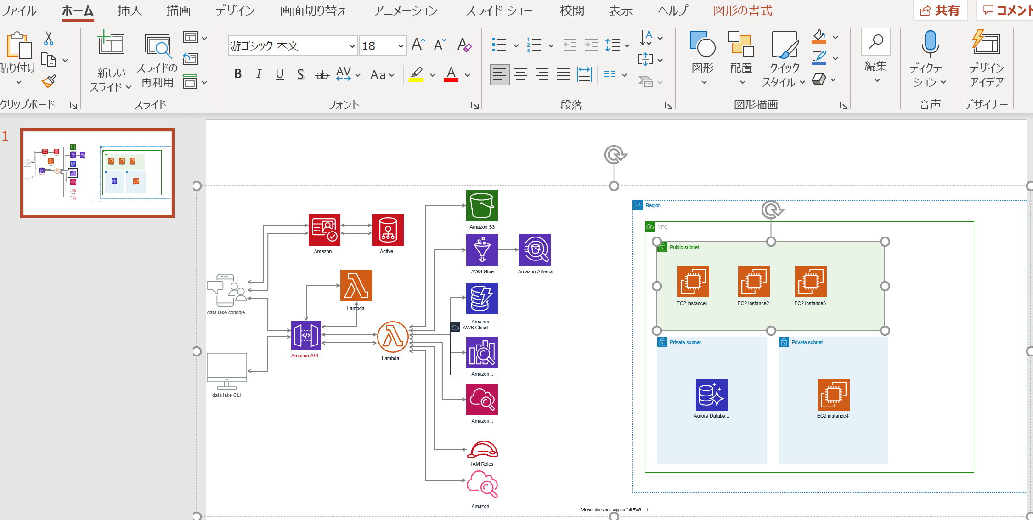Click the Share (共有) button

(x=940, y=11)
